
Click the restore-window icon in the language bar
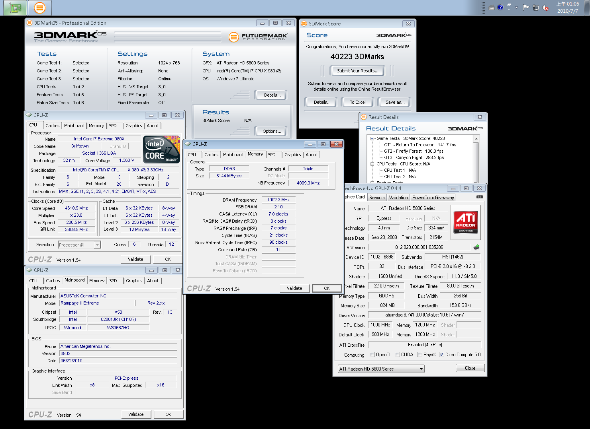pyautogui.click(x=509, y=5)
